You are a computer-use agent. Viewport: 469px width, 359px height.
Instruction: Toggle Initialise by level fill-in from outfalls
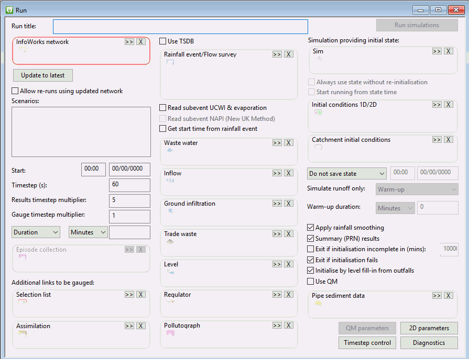point(310,271)
